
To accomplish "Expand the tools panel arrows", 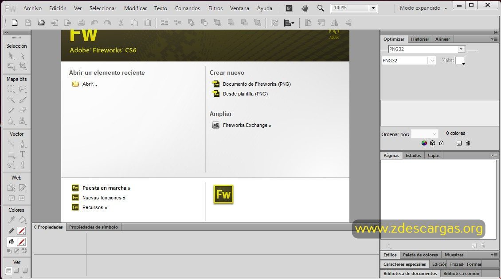I will coord(6,32).
